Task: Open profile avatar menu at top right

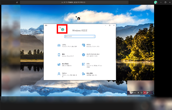Action: (x=155, y=2)
